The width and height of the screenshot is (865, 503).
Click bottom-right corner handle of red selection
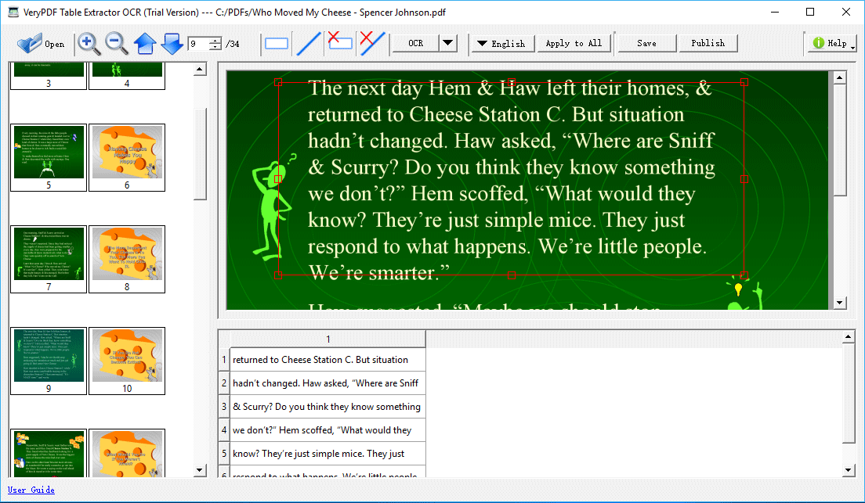[744, 275]
